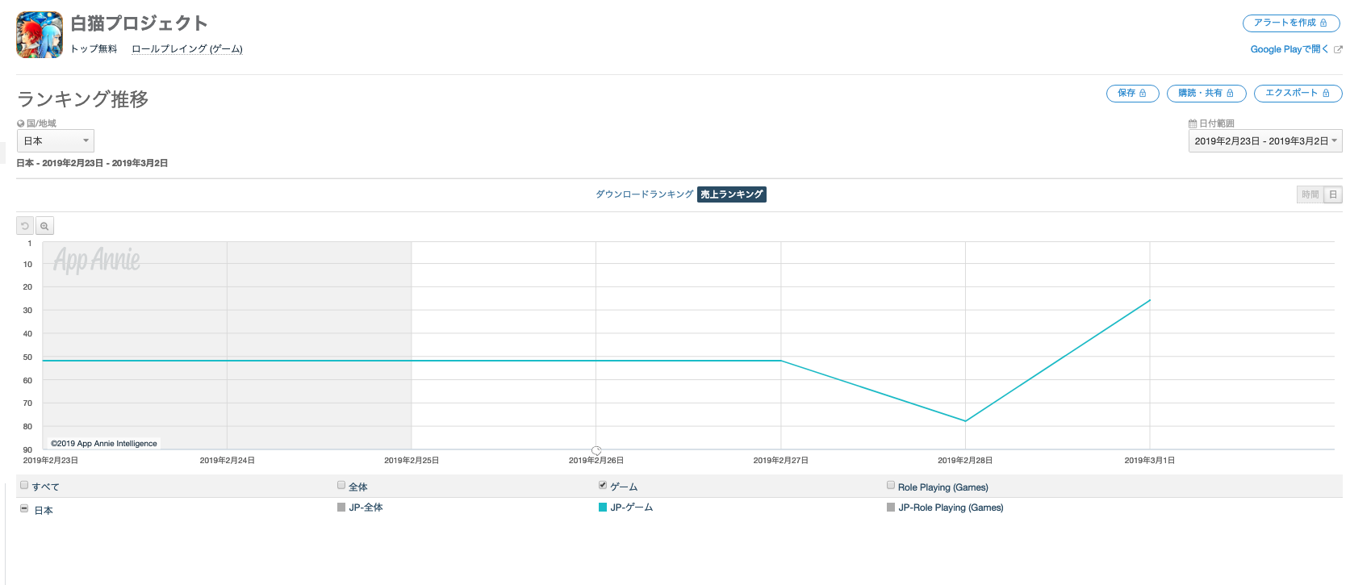Click the 購読・共有 button
Screen dimensions: 1350x585
pos(1206,94)
